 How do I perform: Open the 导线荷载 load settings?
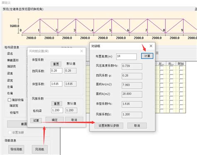coord(16,149)
